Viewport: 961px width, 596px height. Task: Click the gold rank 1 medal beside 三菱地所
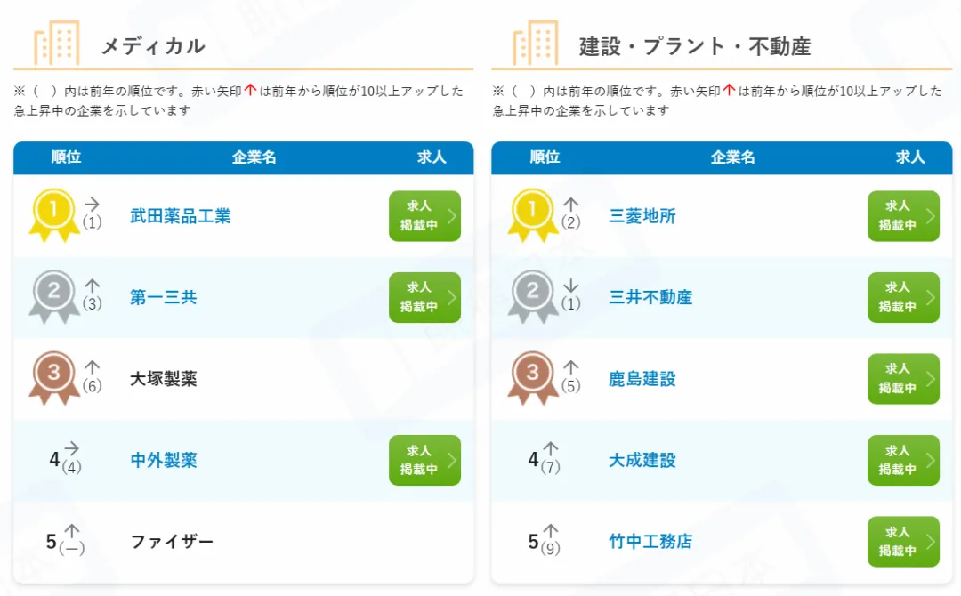pos(533,215)
